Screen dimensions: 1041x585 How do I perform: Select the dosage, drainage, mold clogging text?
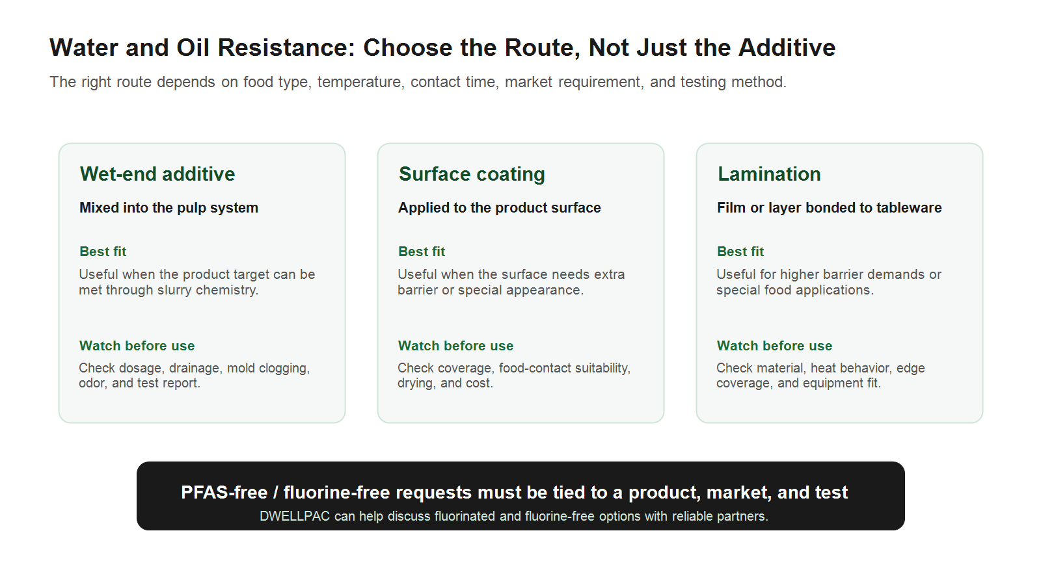click(194, 376)
